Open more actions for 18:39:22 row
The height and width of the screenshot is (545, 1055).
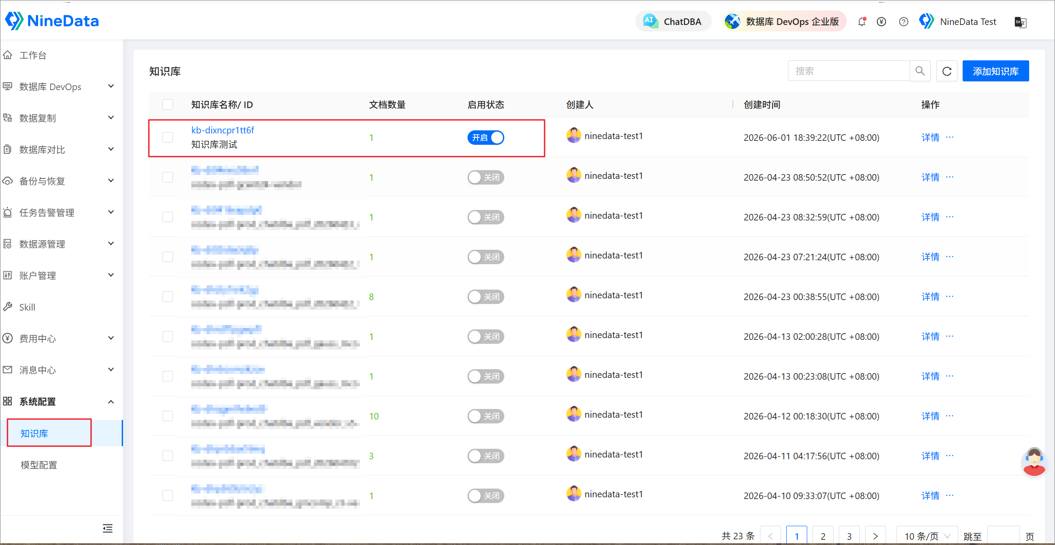(x=949, y=137)
